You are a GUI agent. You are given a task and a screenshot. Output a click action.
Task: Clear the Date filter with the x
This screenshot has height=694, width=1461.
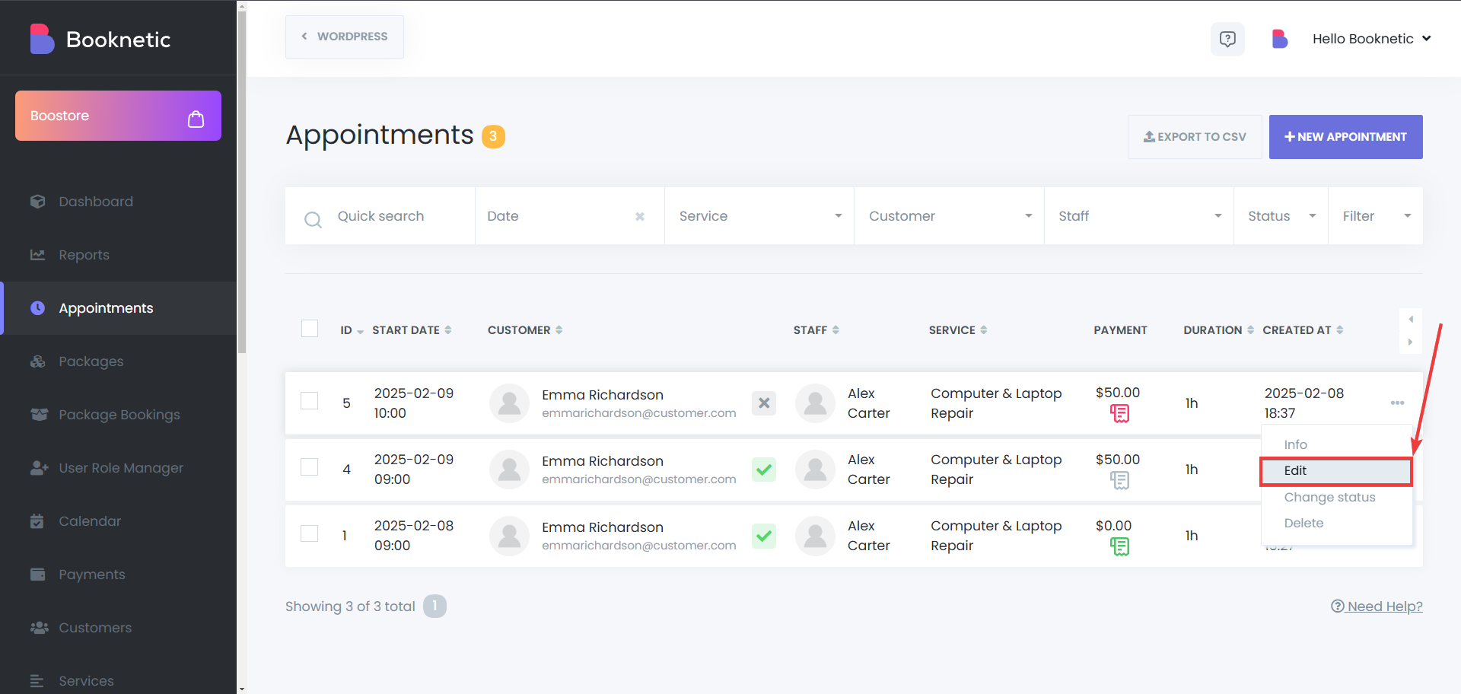(x=640, y=216)
